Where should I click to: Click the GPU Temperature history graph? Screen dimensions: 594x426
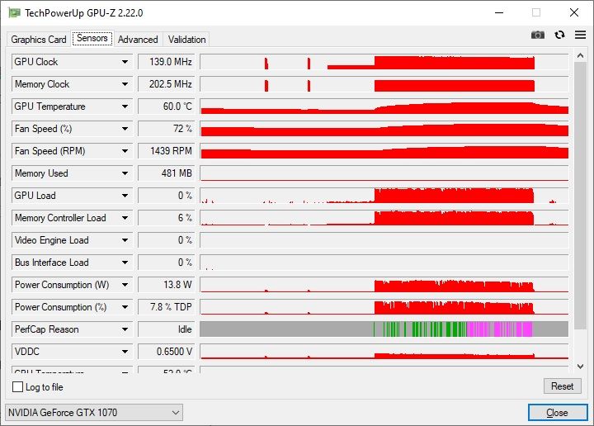tap(384, 106)
